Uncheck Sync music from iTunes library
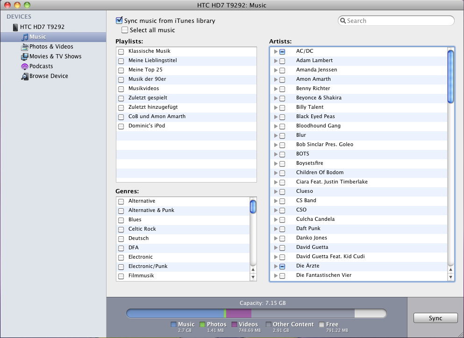This screenshot has height=338, width=464. click(x=119, y=21)
